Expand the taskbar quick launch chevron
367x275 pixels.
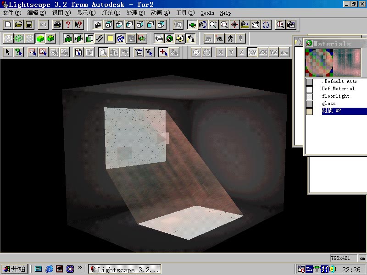(x=80, y=268)
